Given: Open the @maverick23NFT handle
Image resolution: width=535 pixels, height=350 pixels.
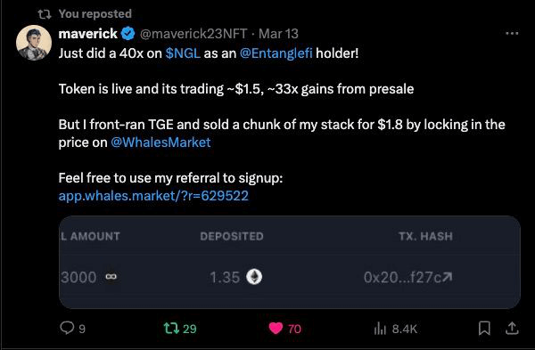Looking at the screenshot, I should pyautogui.click(x=193, y=34).
